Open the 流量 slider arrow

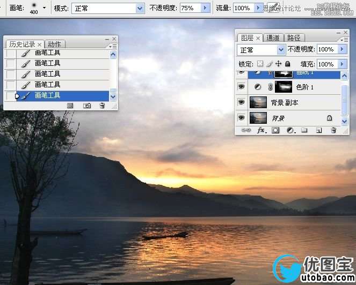[258, 8]
